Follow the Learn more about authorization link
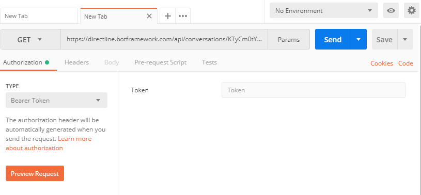This screenshot has width=421, height=195. tap(49, 143)
